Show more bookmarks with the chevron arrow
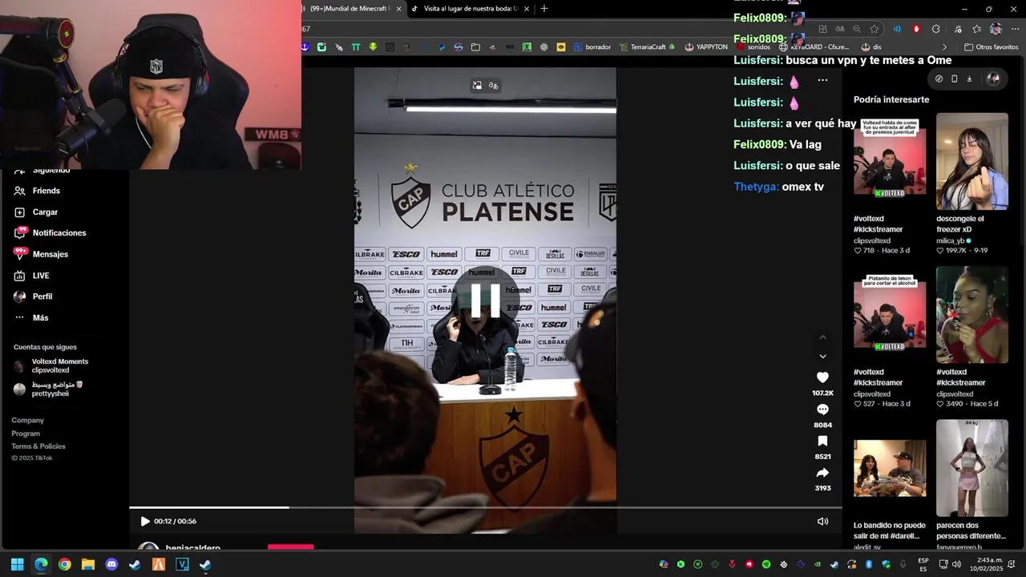 click(944, 47)
